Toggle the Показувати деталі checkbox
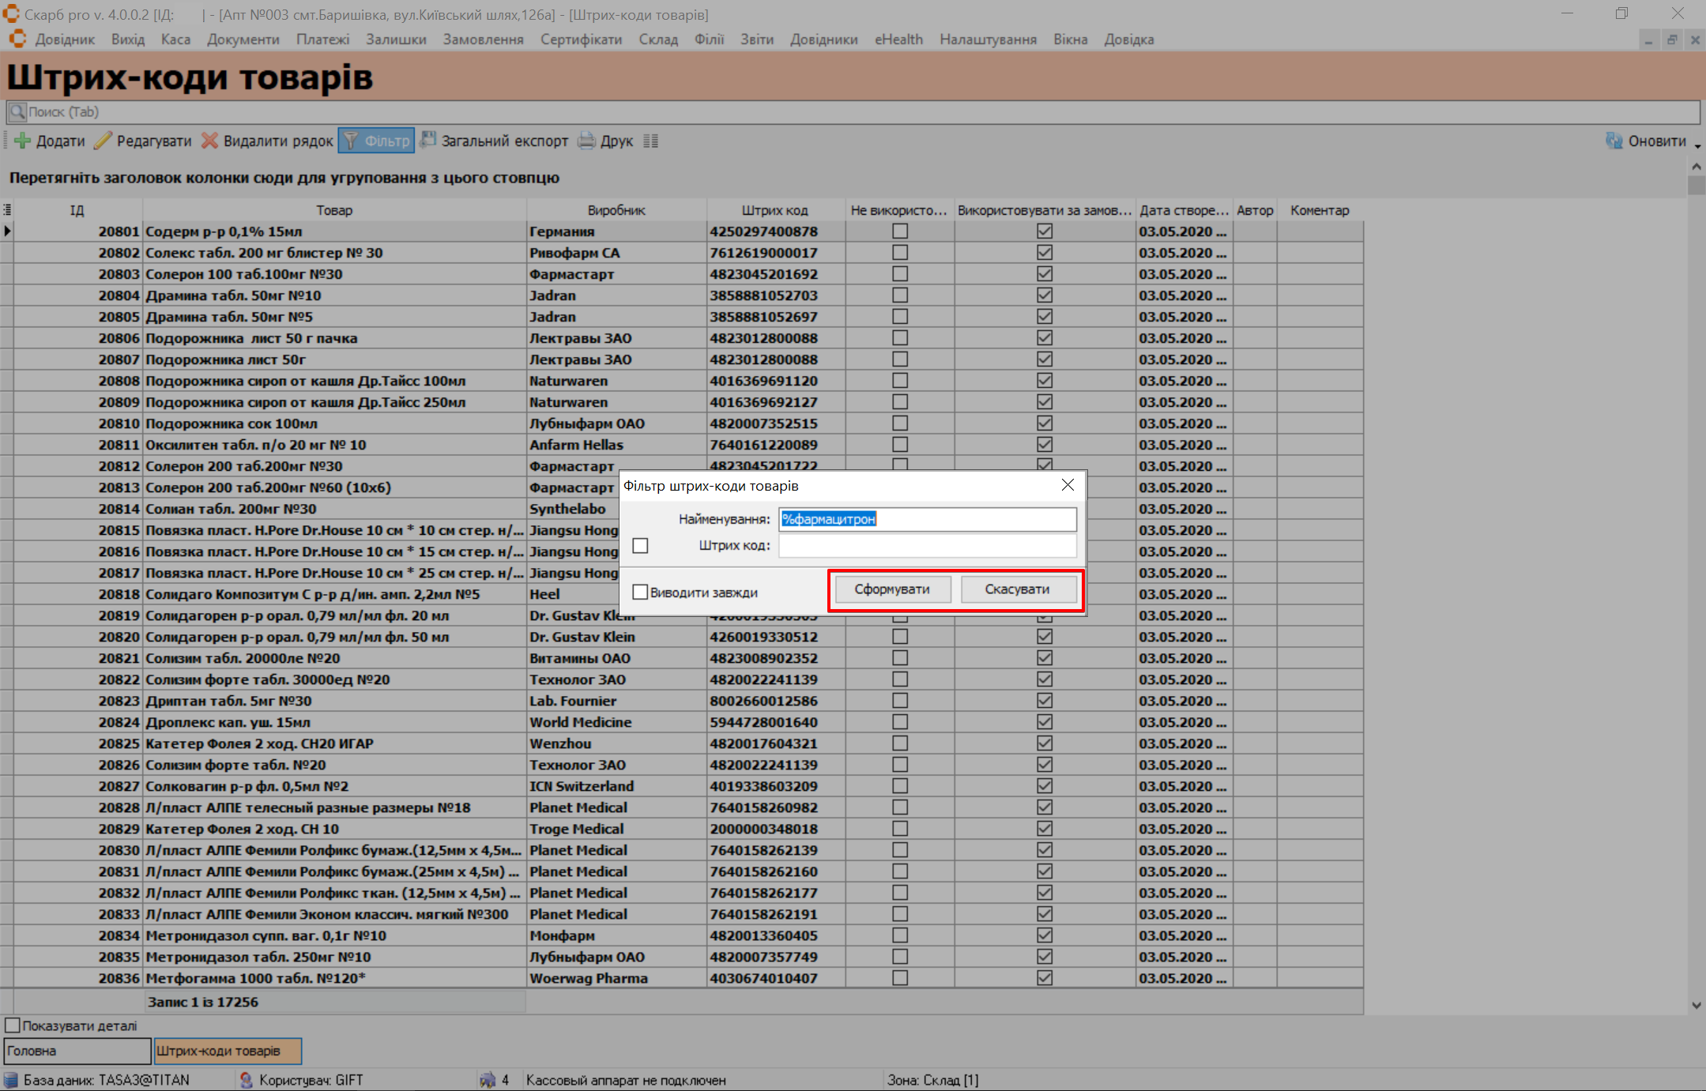1706x1091 pixels. pos(13,1025)
